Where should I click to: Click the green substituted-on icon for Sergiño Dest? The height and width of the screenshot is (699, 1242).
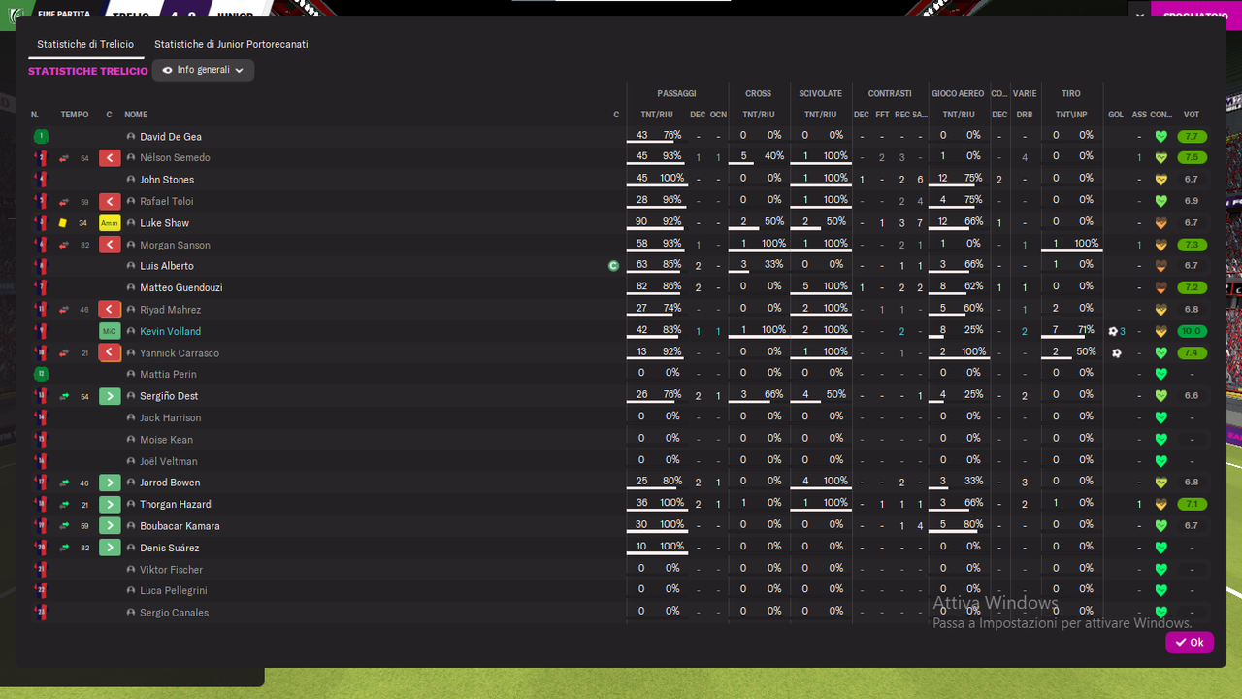(x=110, y=396)
